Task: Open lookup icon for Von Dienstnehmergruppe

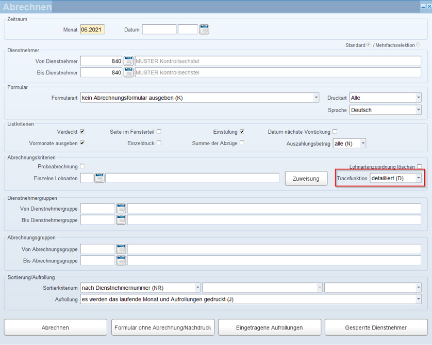Action: tap(121, 209)
